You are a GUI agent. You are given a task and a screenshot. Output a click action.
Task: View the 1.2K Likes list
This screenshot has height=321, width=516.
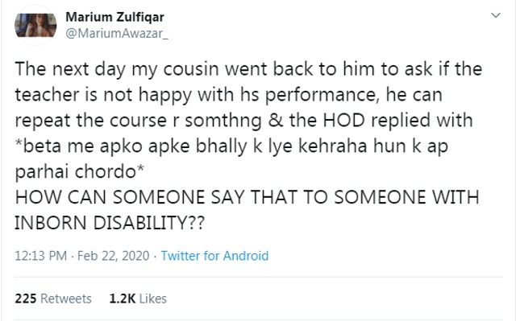click(138, 298)
